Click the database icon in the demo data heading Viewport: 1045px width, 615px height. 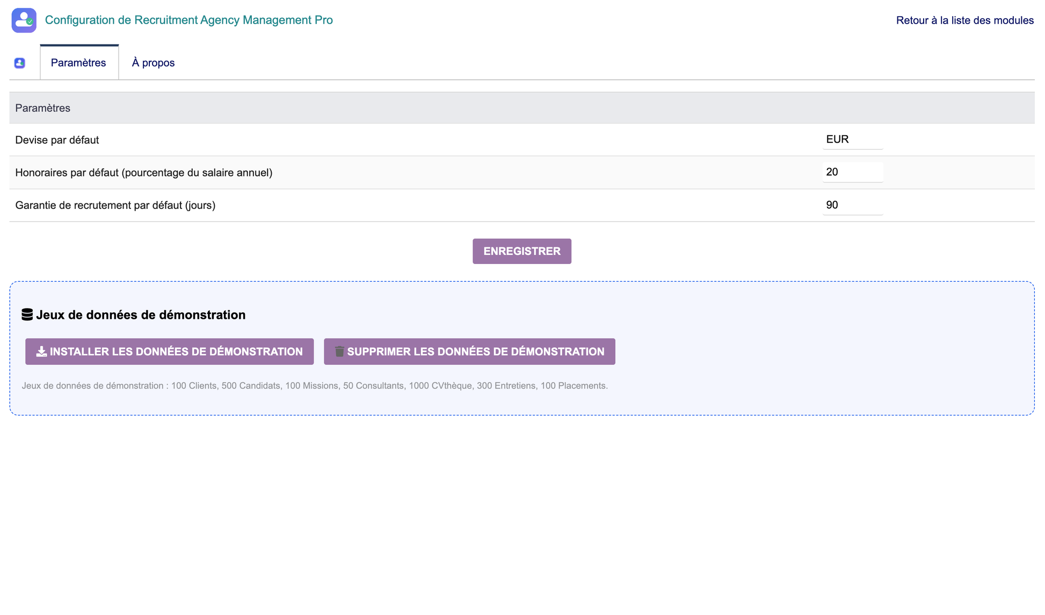click(27, 314)
